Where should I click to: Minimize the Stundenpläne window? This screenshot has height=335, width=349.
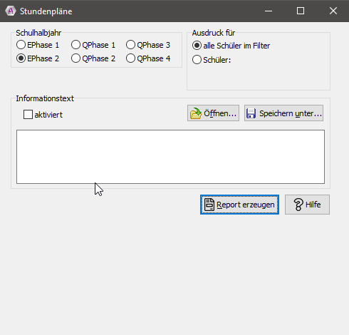click(269, 11)
